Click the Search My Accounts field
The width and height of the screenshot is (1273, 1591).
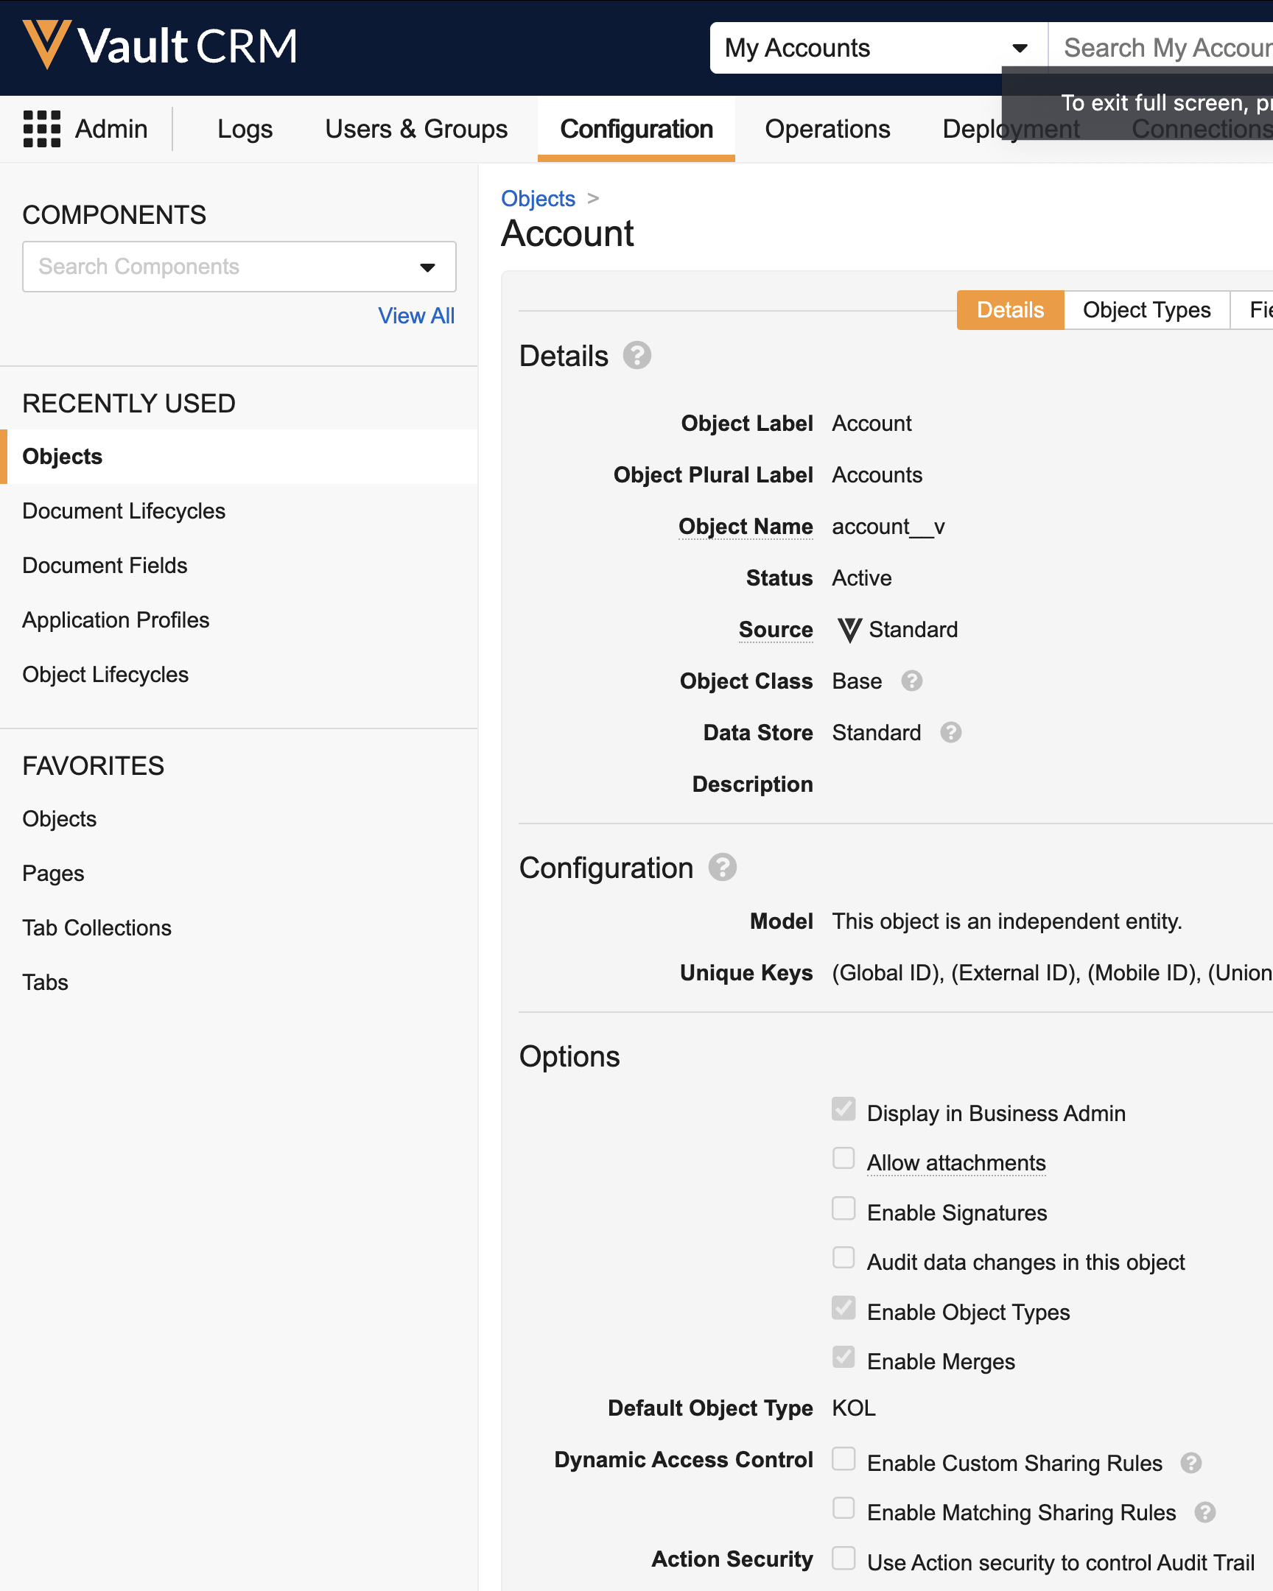[1166, 48]
